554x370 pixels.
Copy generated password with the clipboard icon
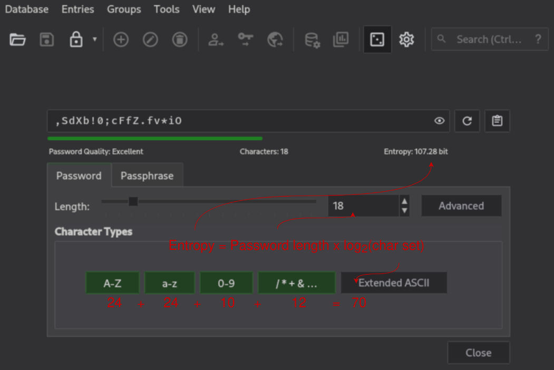(x=497, y=121)
